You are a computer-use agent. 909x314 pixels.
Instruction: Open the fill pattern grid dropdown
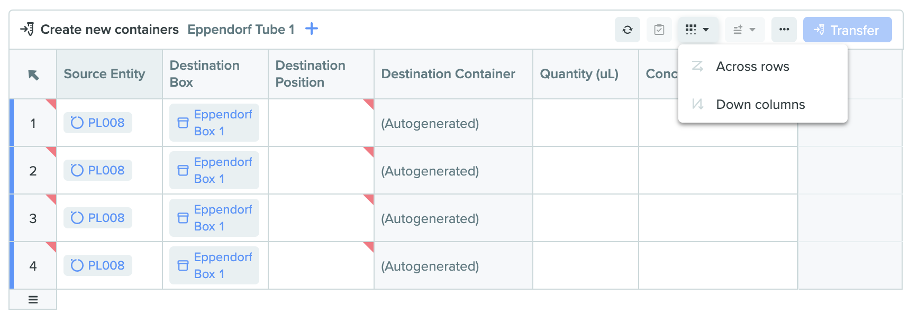[698, 30]
